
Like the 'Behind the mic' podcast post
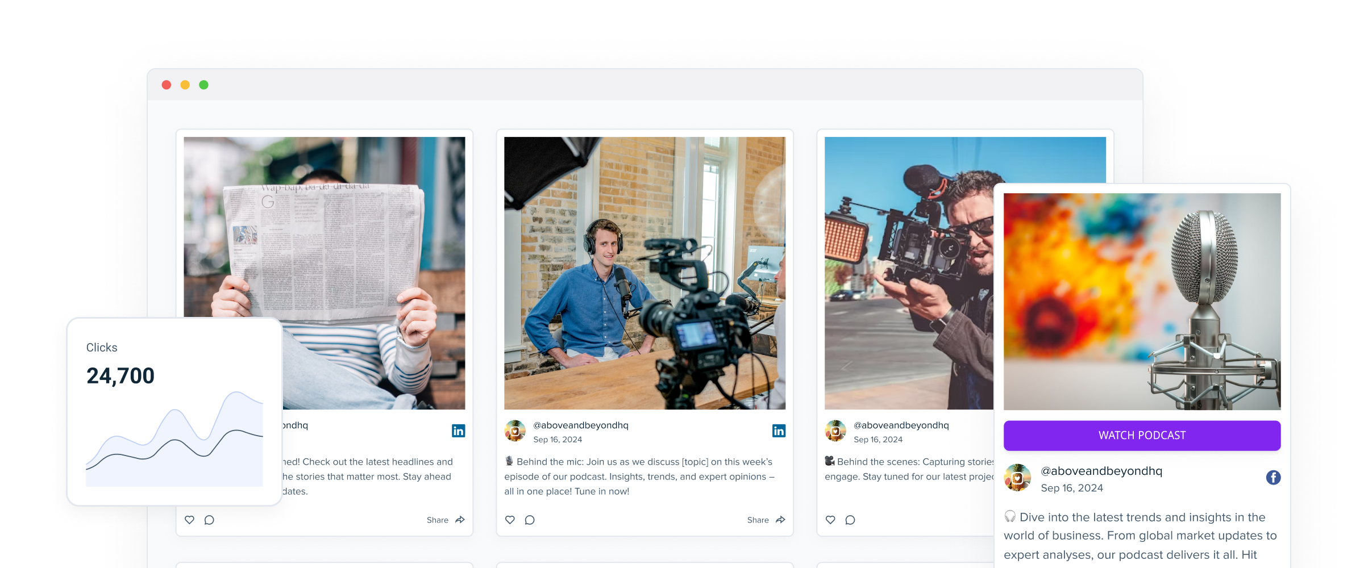[x=510, y=520]
